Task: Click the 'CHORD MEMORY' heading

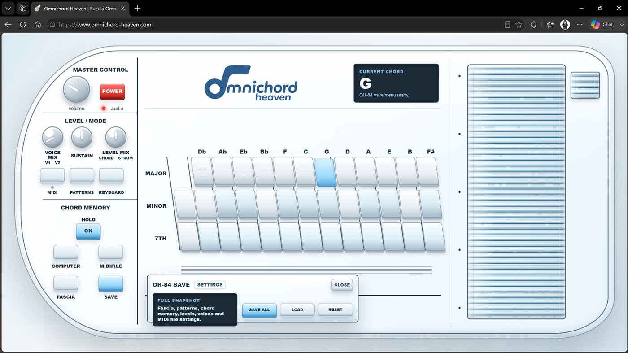Action: [x=85, y=208]
